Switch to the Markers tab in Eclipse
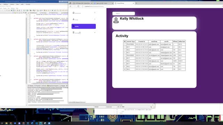Viewport: 223px width, 125px height. click(31, 86)
